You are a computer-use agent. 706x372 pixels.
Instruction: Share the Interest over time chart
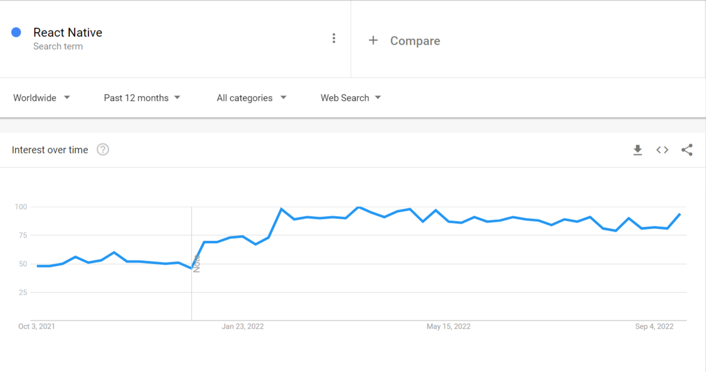pos(687,150)
